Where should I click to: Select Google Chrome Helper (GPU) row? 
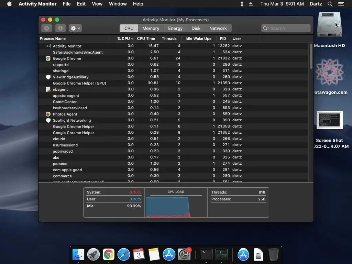(x=174, y=83)
